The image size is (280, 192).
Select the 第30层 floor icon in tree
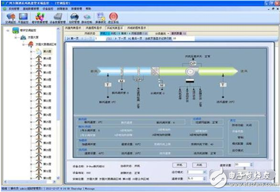pyautogui.click(x=39, y=157)
